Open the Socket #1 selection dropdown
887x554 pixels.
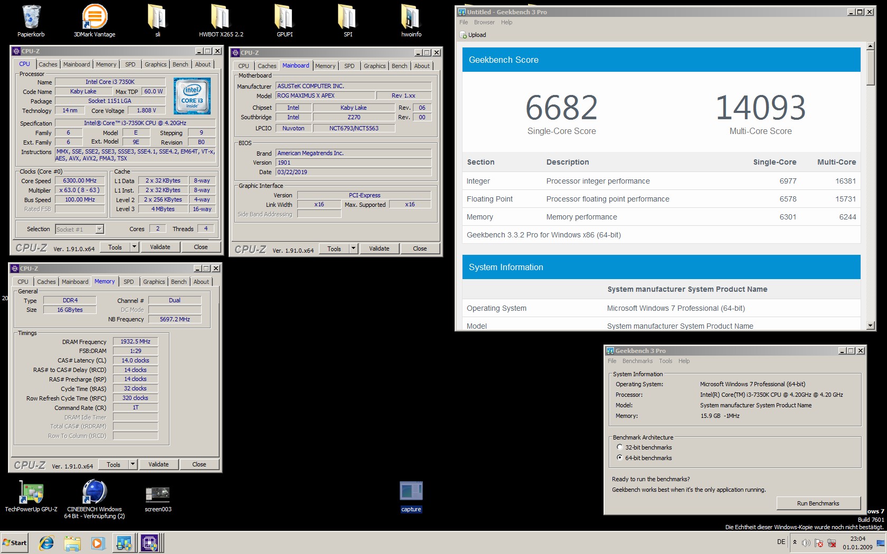click(x=100, y=229)
